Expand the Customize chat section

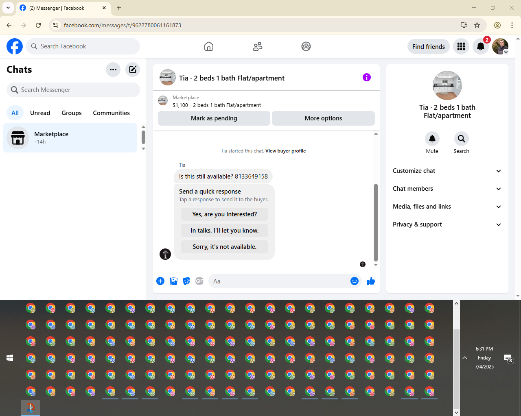(447, 171)
